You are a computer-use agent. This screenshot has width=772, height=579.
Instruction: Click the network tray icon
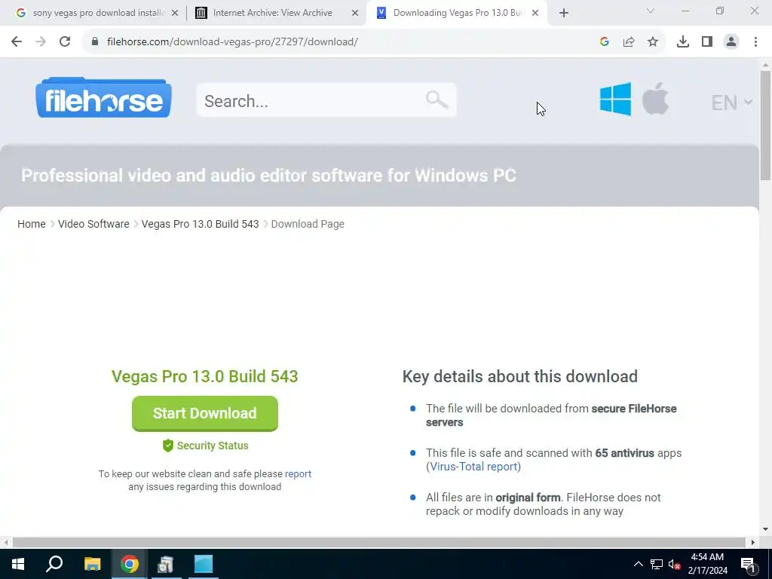click(657, 564)
